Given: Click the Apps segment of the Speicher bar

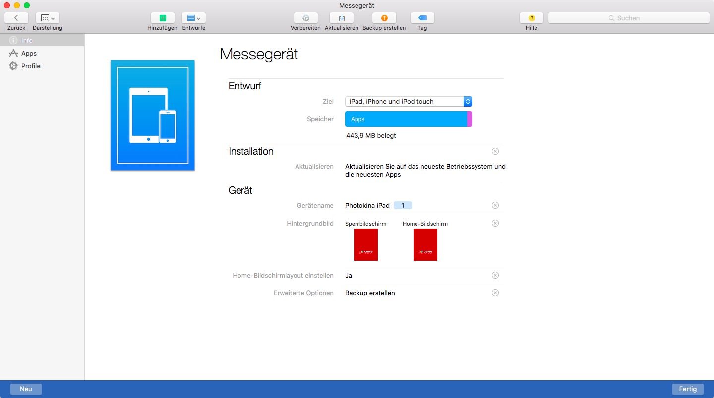Looking at the screenshot, I should pos(402,119).
